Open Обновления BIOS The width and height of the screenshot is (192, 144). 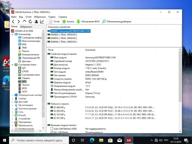tap(88, 22)
